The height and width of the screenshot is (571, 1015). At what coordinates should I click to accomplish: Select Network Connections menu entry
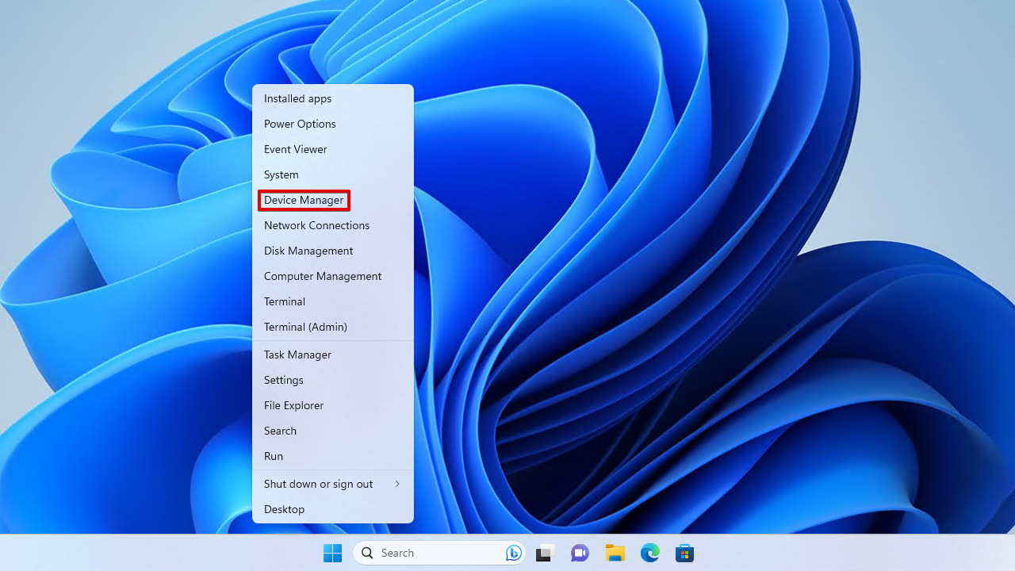316,225
